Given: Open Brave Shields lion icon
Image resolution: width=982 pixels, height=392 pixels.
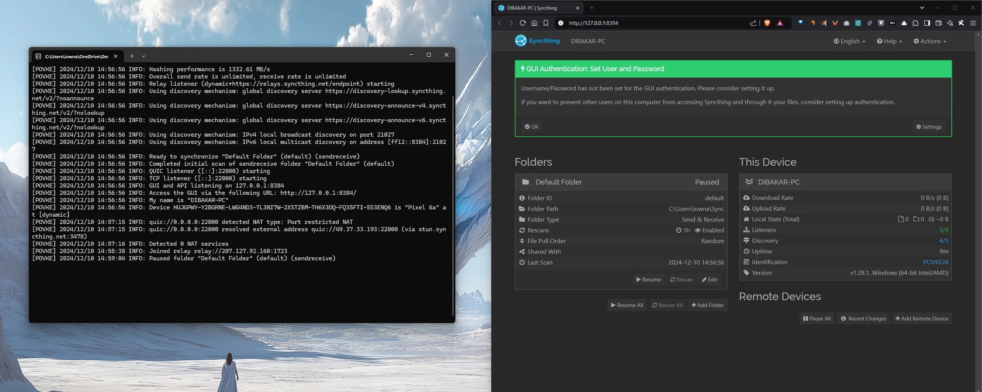Looking at the screenshot, I should [x=767, y=23].
